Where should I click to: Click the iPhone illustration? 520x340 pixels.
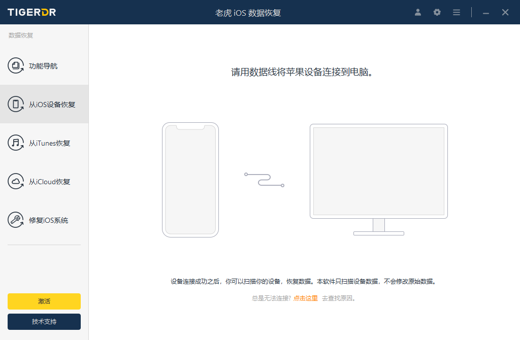click(x=190, y=180)
